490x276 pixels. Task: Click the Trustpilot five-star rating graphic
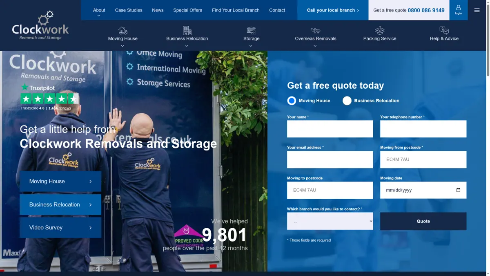(x=50, y=99)
